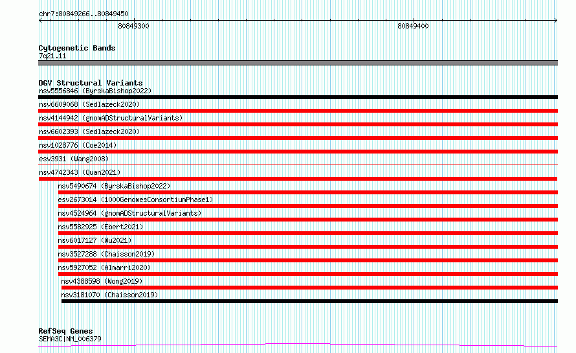
Task: Click the gray 7q21.11 cytogenetic band bar
Action: click(x=298, y=63)
